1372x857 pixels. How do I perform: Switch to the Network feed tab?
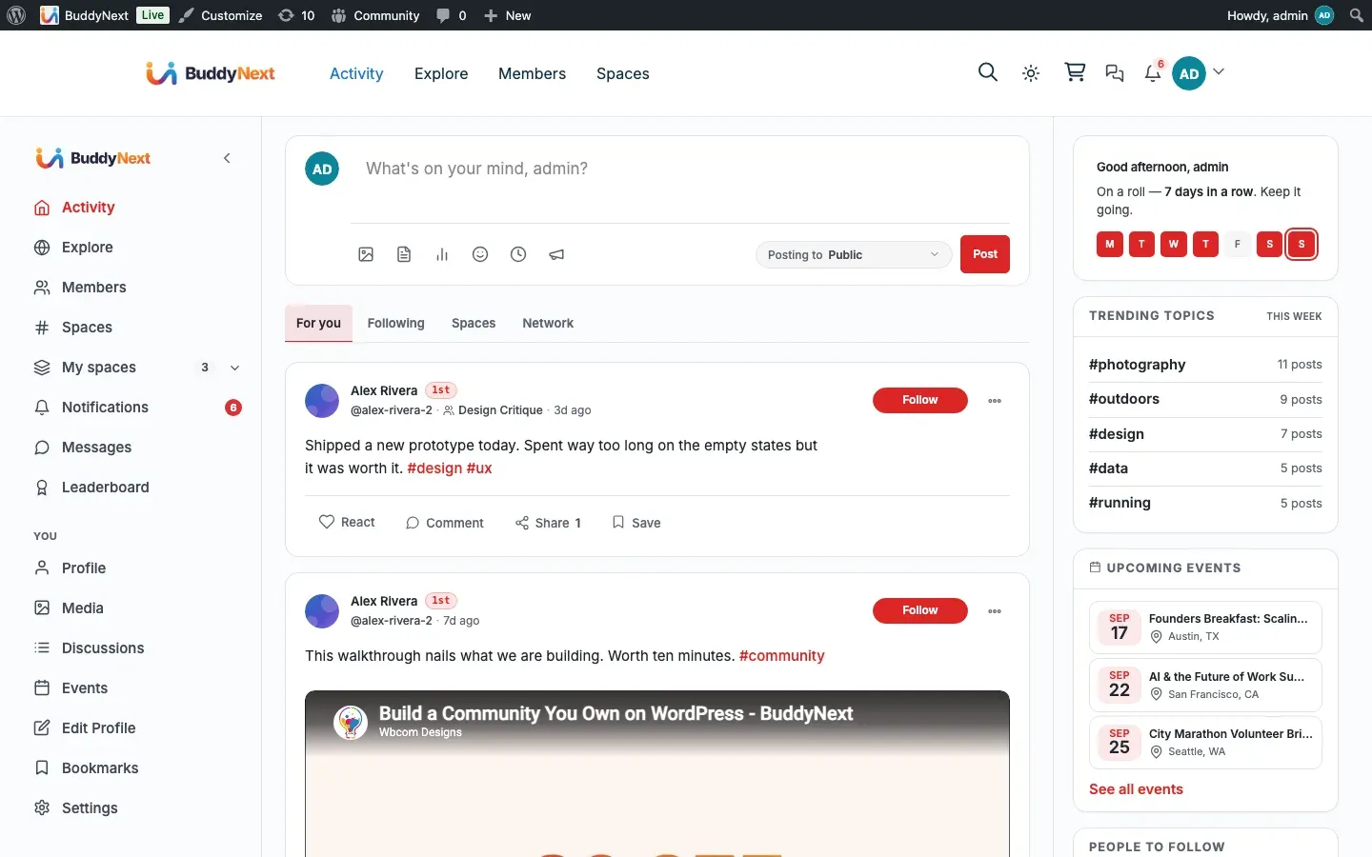coord(548,324)
